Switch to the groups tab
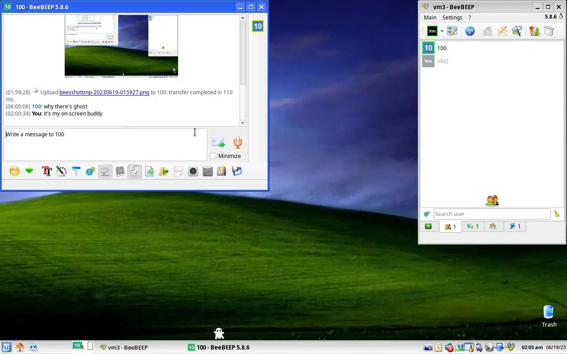 [493, 226]
